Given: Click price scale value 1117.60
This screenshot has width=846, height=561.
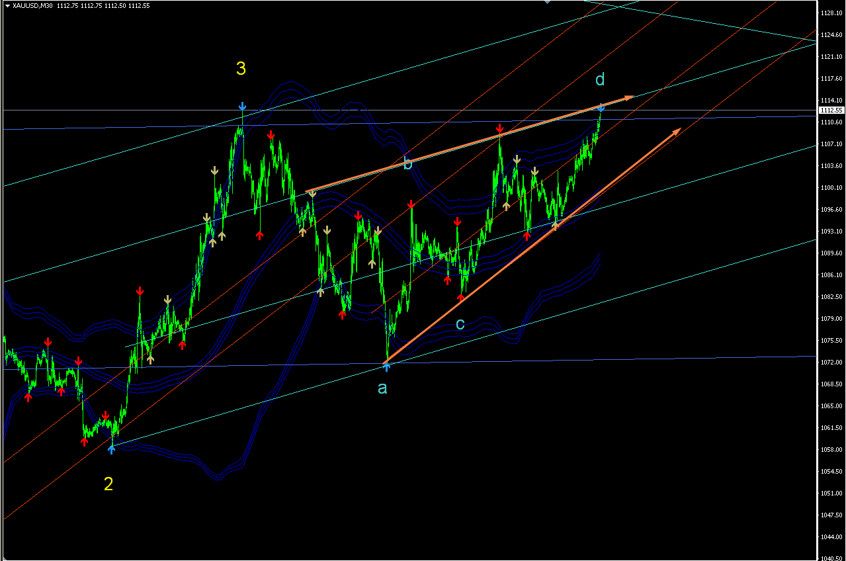Looking at the screenshot, I should tap(831, 79).
